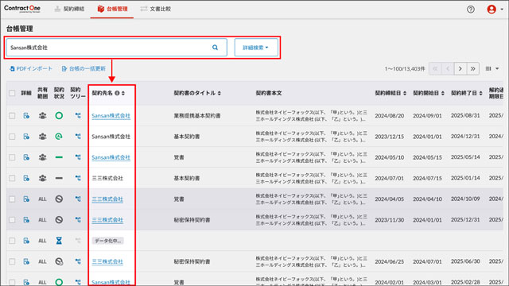Check the checkbox for 三三株式会社 基本契約書 row

(12, 178)
